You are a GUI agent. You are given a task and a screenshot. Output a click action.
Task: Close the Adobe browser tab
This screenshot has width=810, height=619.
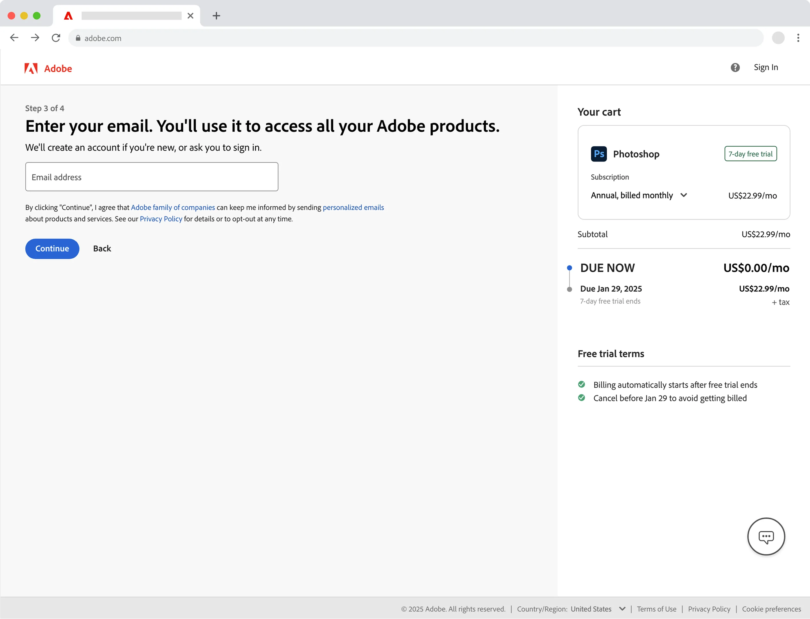190,16
